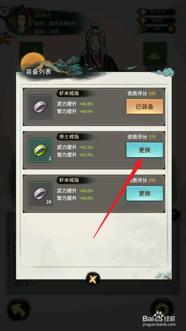Viewport: 186px width, 331px height.
Task: Tap the gold ingot currency icon
Action: 142,21
